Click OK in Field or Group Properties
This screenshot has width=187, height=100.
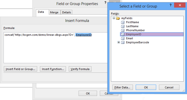[88, 93]
